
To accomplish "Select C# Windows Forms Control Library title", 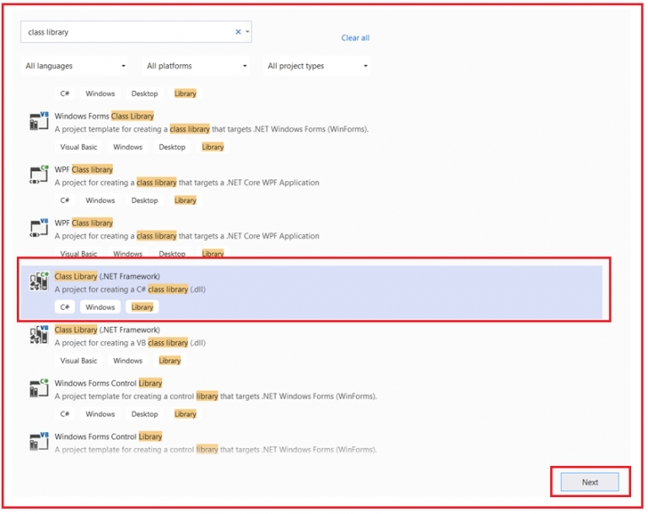I will click(108, 383).
